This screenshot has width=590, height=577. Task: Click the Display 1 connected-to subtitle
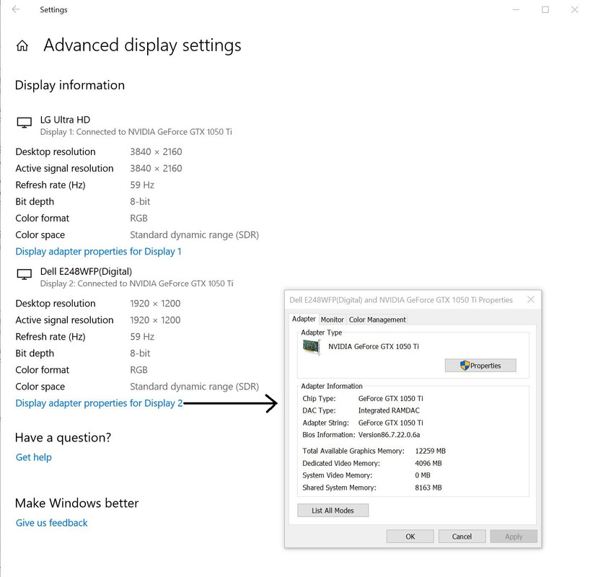click(x=136, y=132)
